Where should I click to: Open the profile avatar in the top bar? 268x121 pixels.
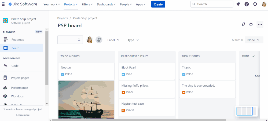pyautogui.click(x=264, y=4)
